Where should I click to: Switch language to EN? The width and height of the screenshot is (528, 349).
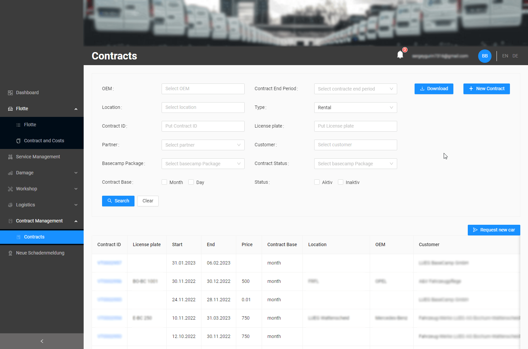pos(505,56)
